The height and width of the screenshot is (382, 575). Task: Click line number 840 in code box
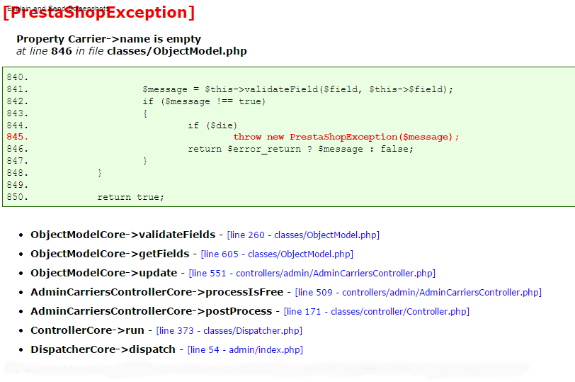point(17,77)
